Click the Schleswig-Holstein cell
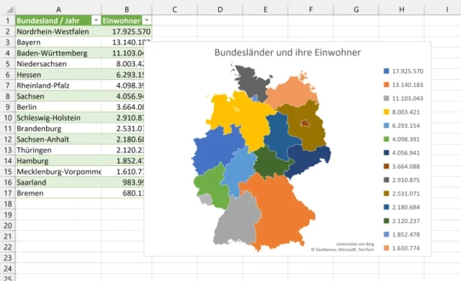 coord(58,118)
